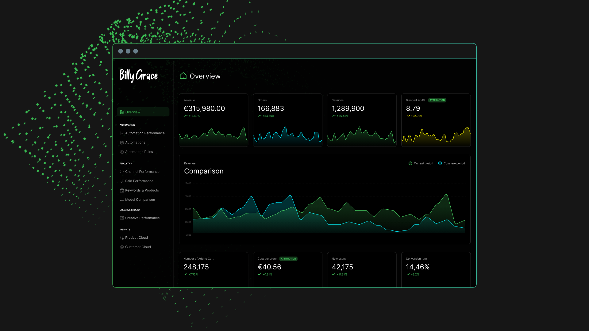The width and height of the screenshot is (589, 331).
Task: Click the Channel Performance icon
Action: tap(122, 172)
